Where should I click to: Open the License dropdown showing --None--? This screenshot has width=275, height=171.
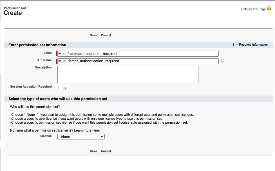point(81,137)
